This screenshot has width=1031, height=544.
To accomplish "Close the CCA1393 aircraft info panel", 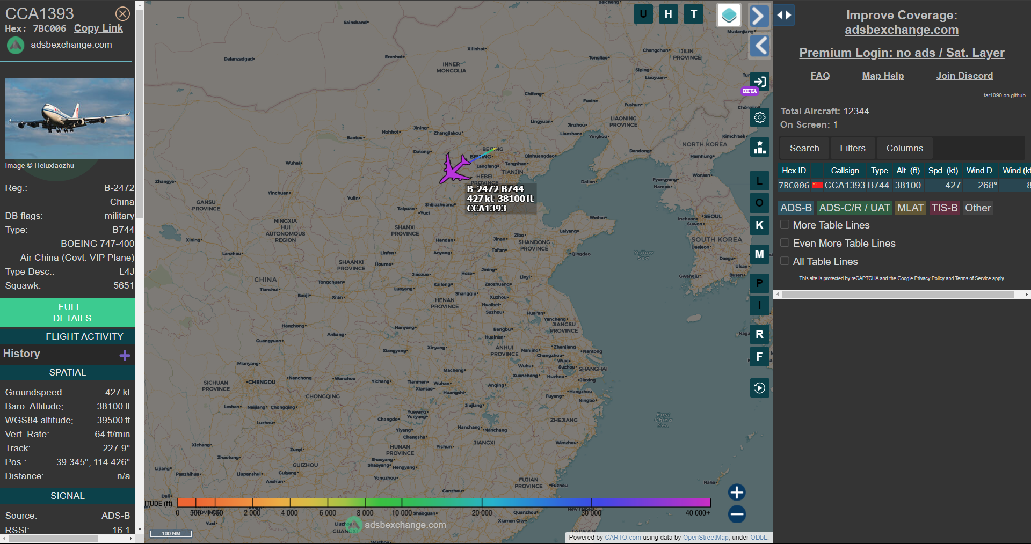I will tap(122, 13).
